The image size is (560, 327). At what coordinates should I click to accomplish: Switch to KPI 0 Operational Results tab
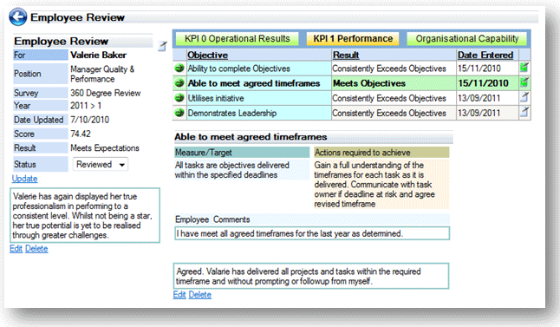[238, 38]
